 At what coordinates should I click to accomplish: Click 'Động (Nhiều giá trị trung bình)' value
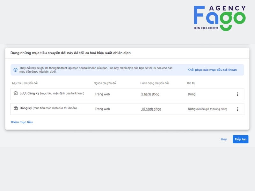(x=208, y=109)
